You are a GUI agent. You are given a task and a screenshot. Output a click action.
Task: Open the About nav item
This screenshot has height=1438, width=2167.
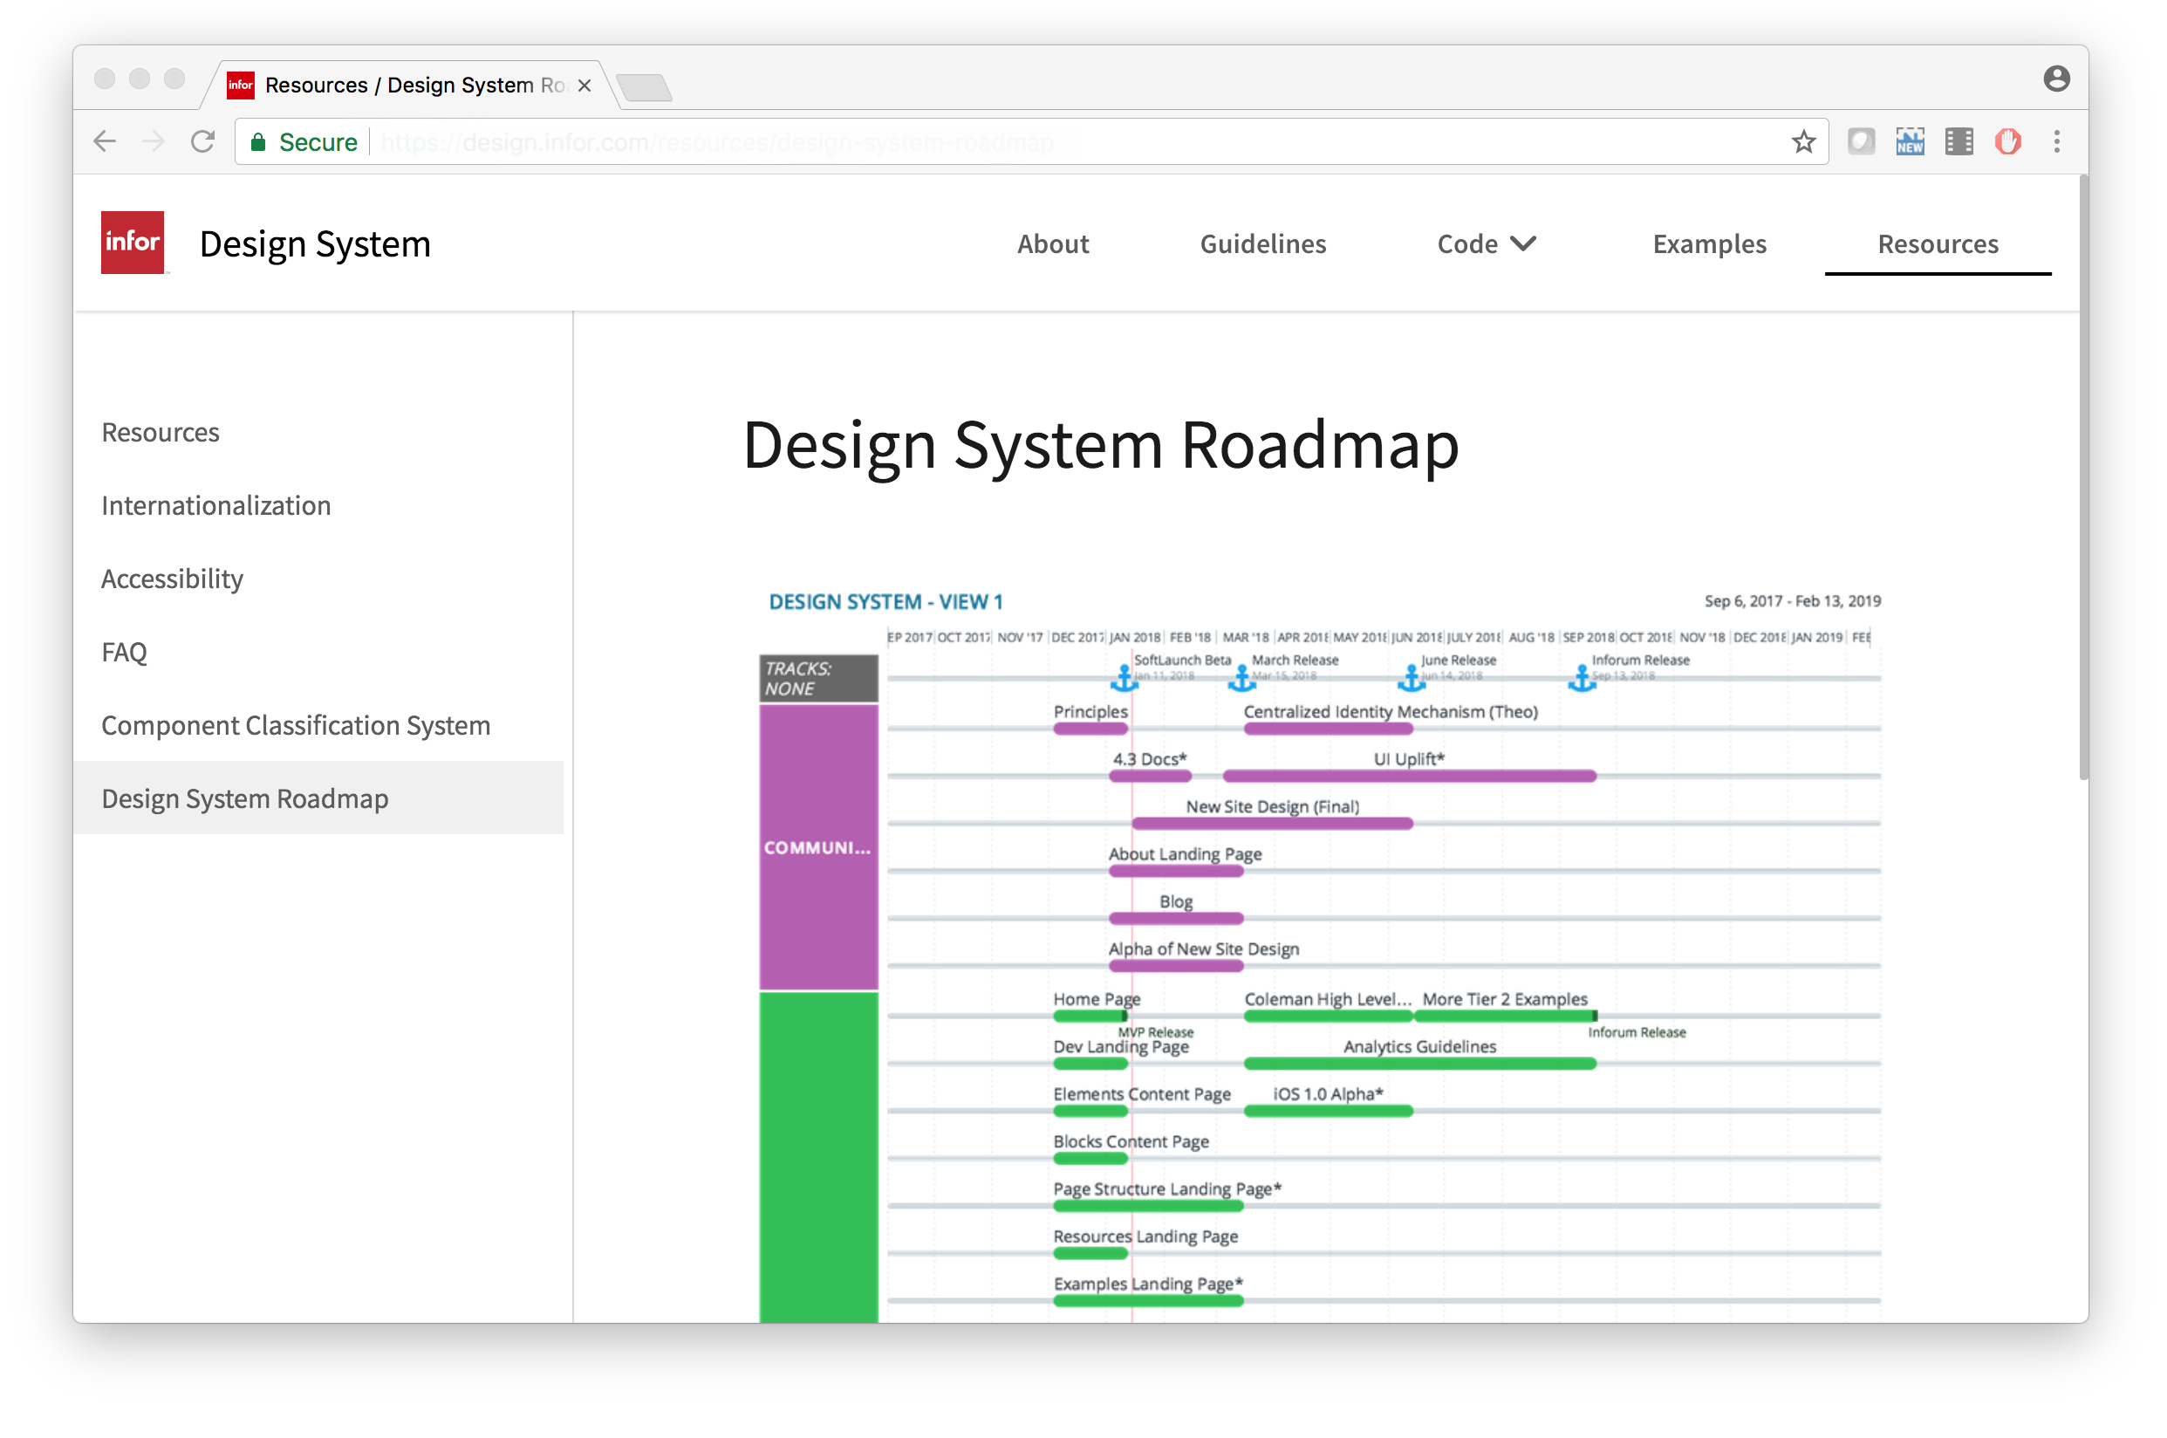(x=1052, y=244)
